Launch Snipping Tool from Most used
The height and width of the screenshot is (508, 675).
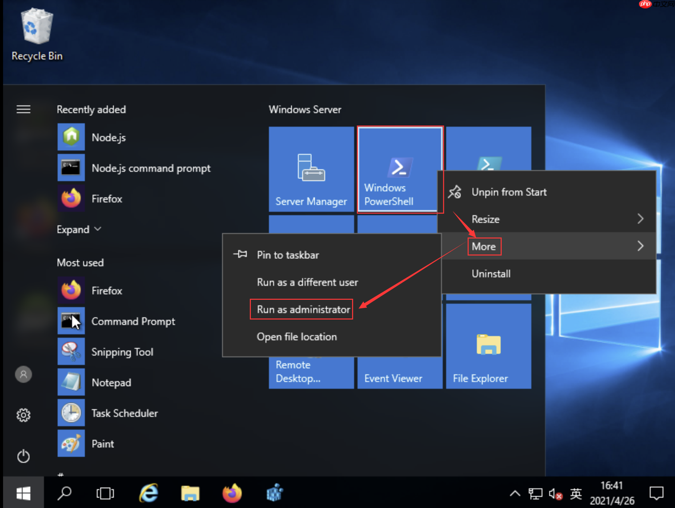(x=122, y=352)
